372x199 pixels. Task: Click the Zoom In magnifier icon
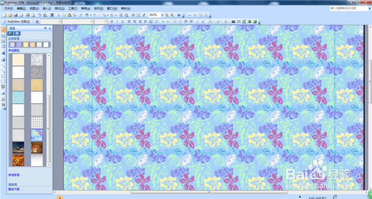click(172, 15)
